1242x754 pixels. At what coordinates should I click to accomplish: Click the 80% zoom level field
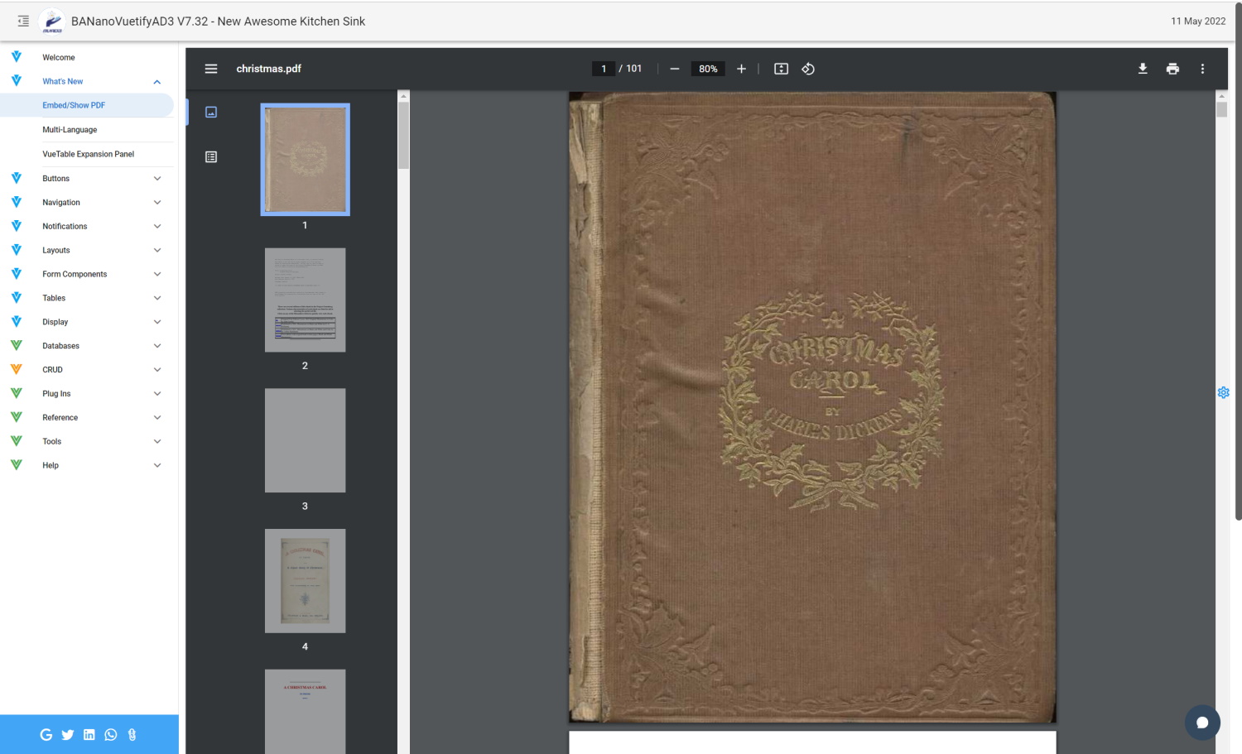point(708,69)
